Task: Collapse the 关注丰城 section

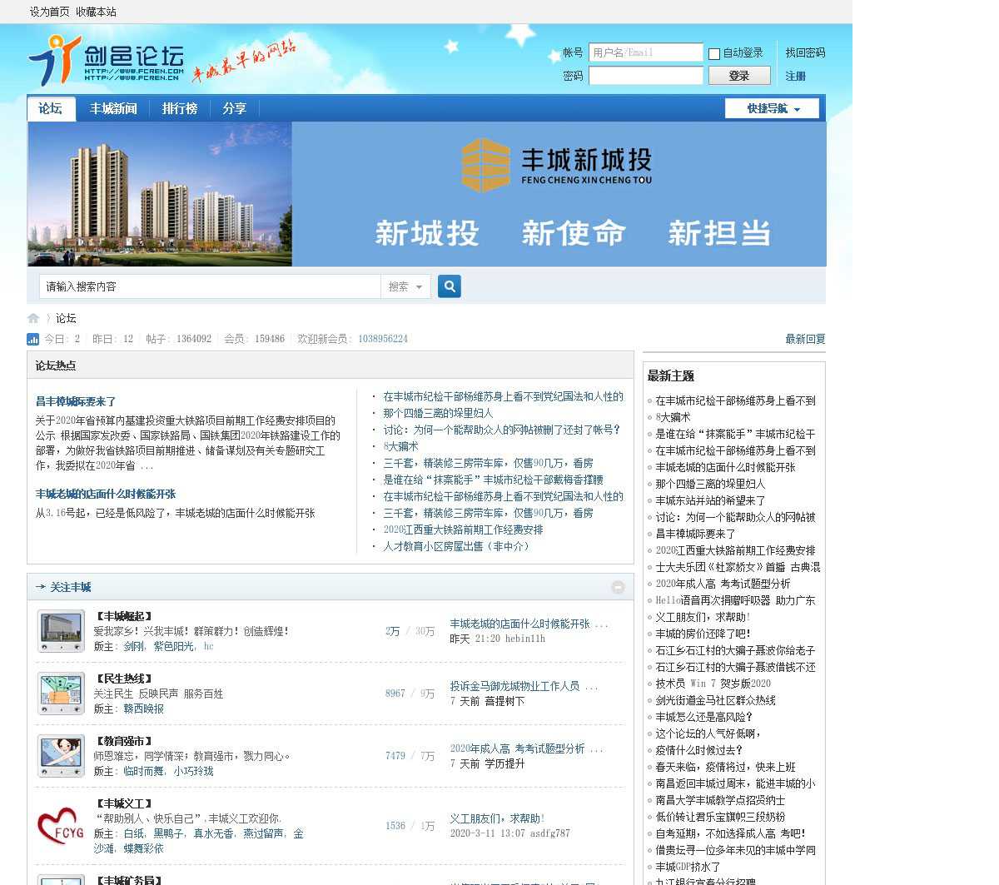Action: [618, 587]
